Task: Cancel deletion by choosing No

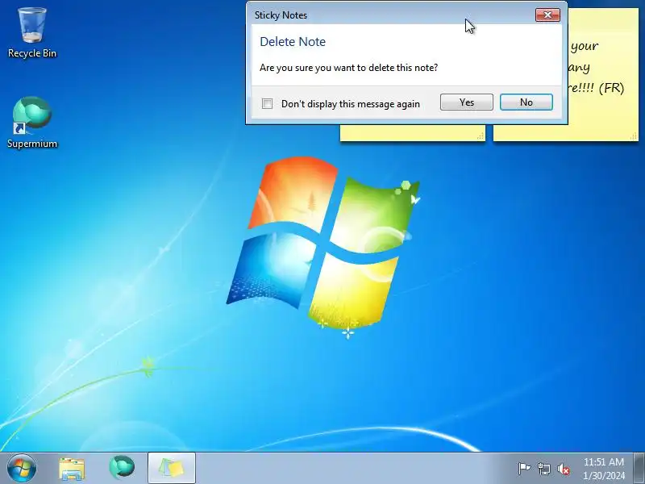Action: pyautogui.click(x=526, y=102)
